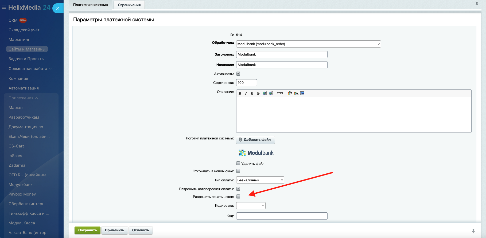Open text color picker in editor
The image size is (486, 238).
pyautogui.click(x=296, y=93)
